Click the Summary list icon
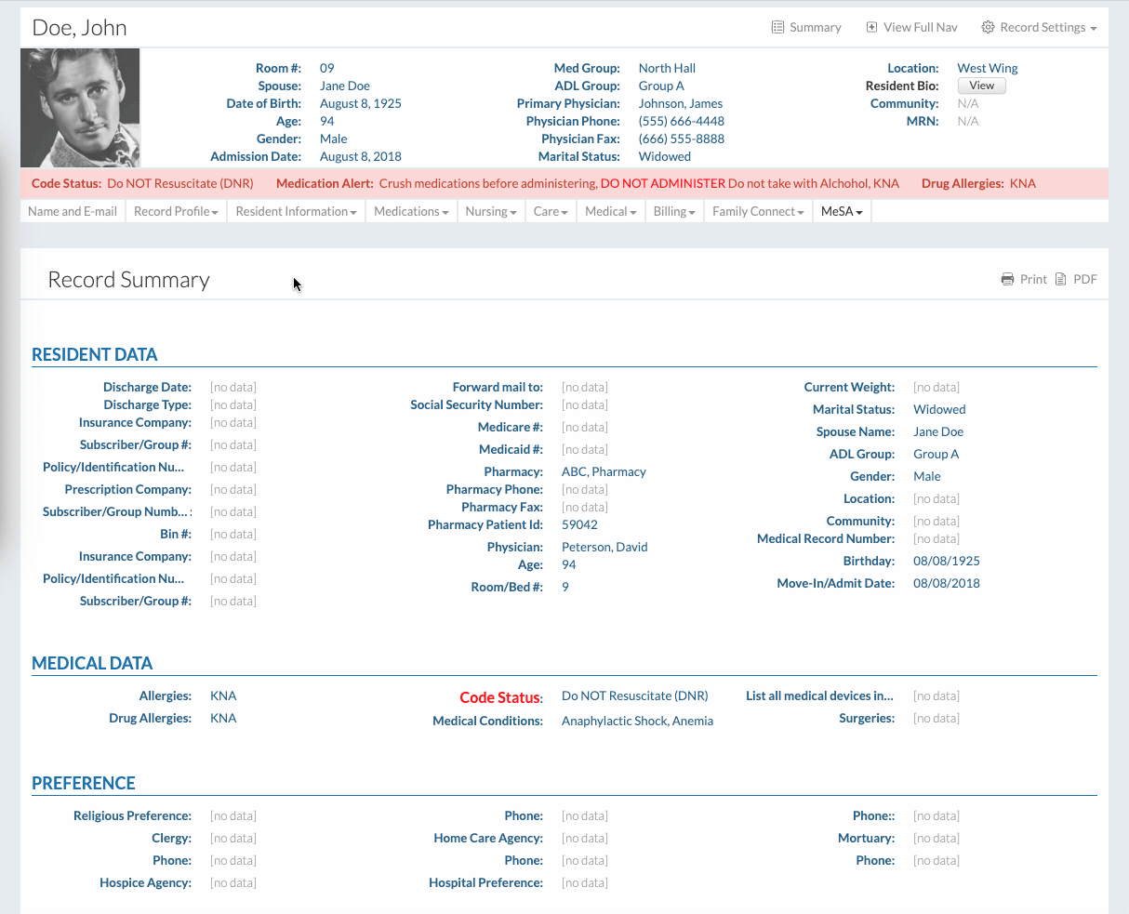Screen dimensions: 1129x914 tap(777, 28)
